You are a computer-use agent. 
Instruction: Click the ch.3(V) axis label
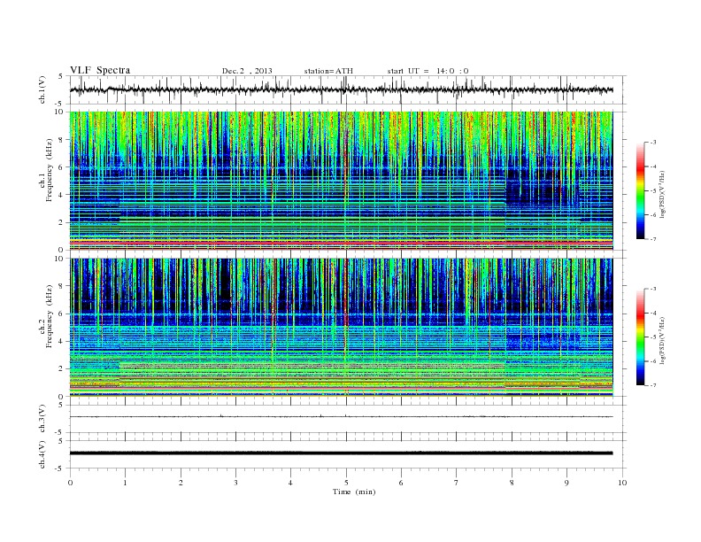[x=42, y=419]
